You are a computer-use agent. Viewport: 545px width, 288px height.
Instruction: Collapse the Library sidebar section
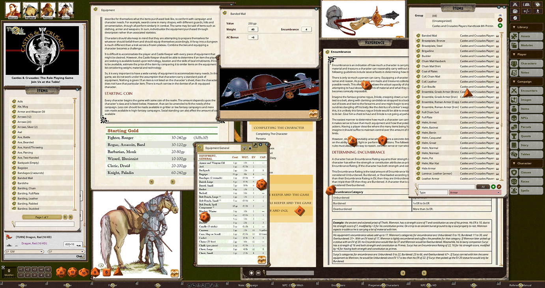526,27
